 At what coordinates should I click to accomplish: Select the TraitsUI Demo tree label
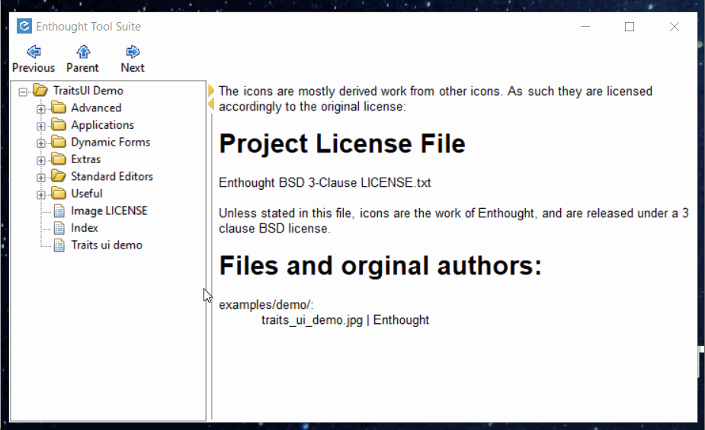[x=88, y=91]
